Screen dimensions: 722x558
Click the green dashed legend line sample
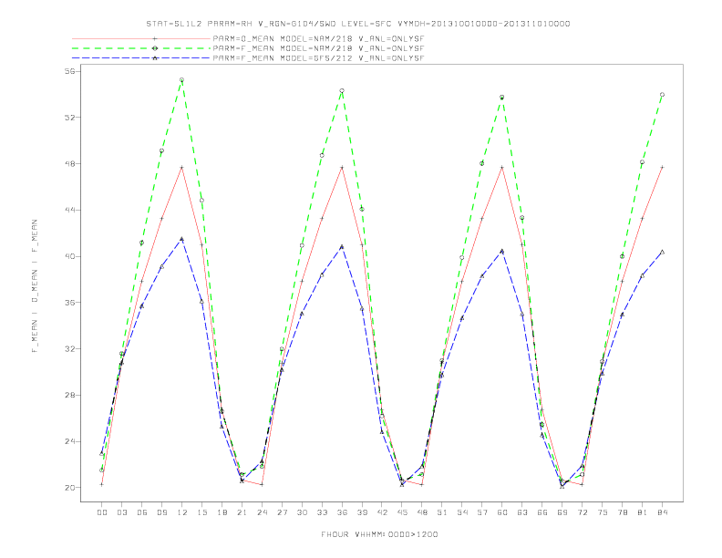141,48
